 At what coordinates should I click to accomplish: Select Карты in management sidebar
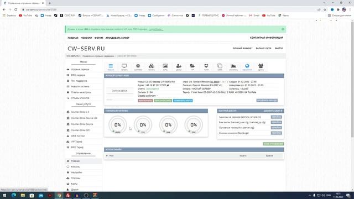click(74, 184)
